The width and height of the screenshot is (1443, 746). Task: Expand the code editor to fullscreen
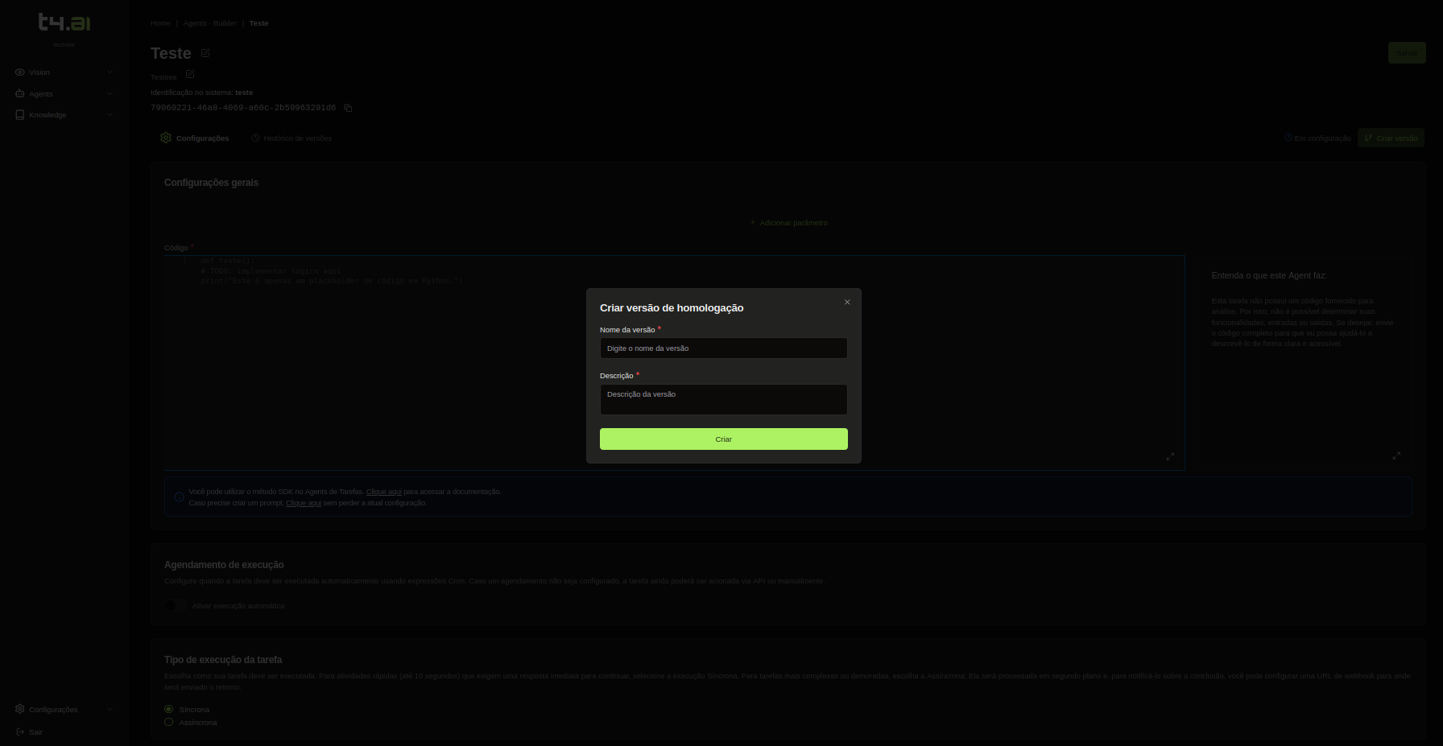point(1170,456)
